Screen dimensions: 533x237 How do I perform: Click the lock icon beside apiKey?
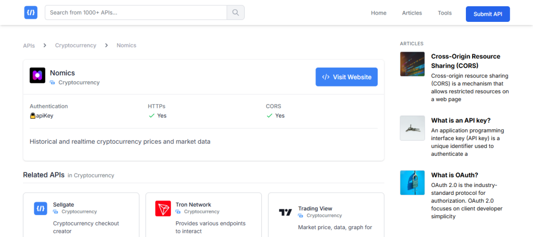point(33,116)
